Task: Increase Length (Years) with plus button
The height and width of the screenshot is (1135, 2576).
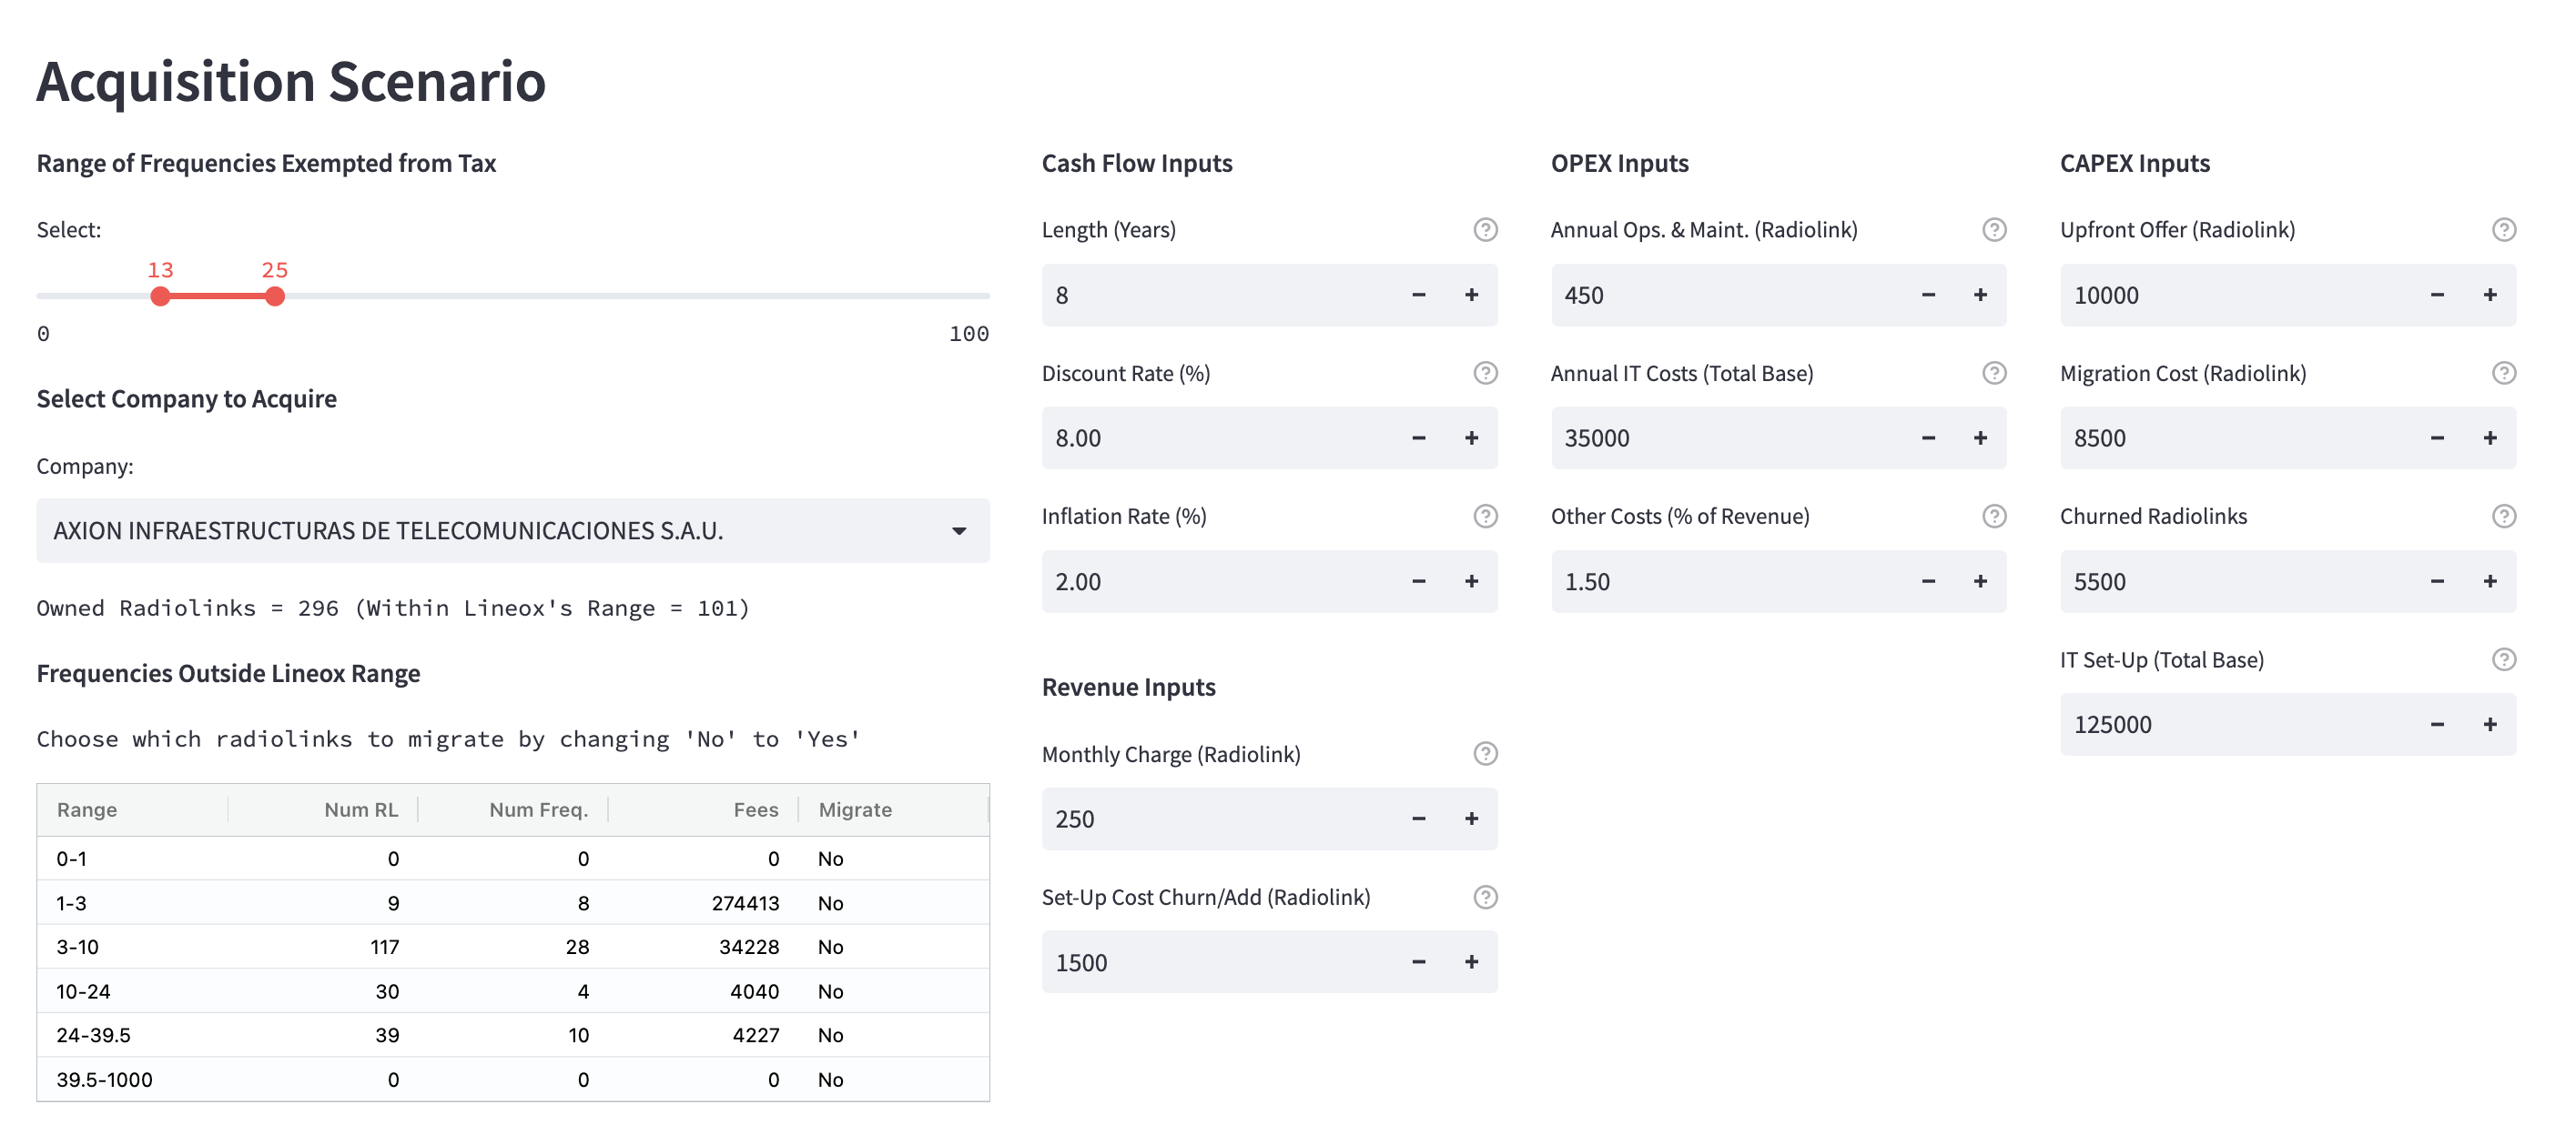Action: (1471, 295)
